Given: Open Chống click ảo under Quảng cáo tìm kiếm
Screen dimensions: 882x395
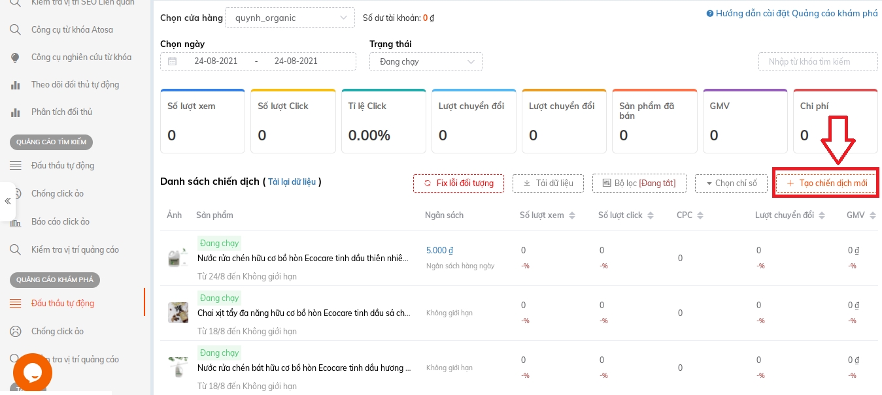Looking at the screenshot, I should click(58, 194).
